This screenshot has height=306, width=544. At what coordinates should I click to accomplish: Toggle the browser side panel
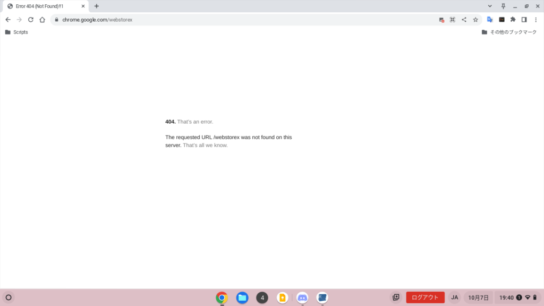524,20
